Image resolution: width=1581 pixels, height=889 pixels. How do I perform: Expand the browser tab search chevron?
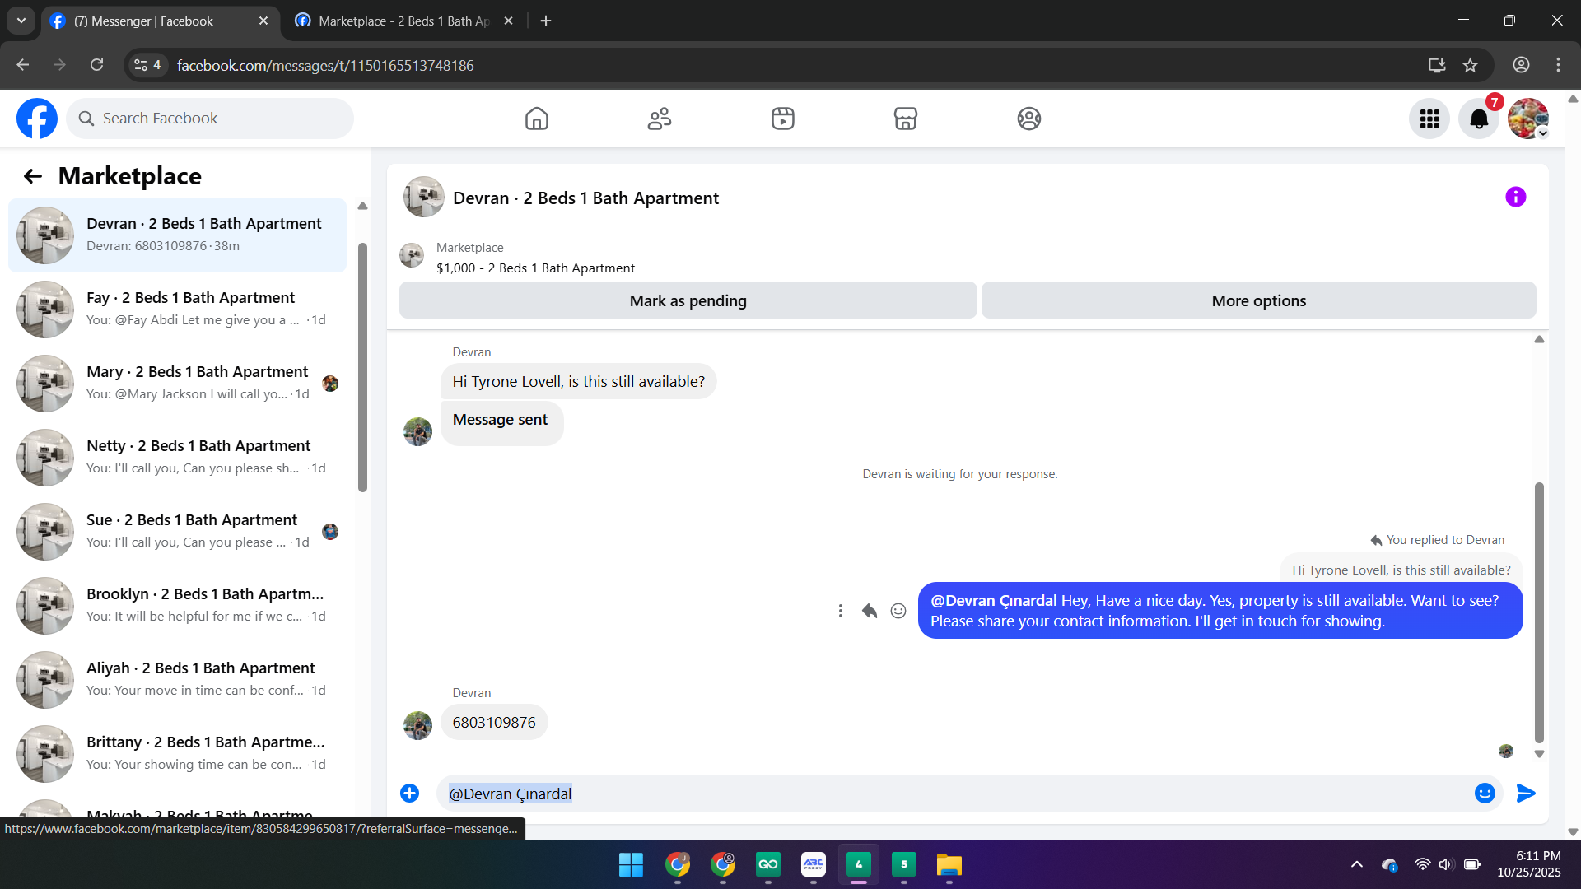pyautogui.click(x=21, y=21)
